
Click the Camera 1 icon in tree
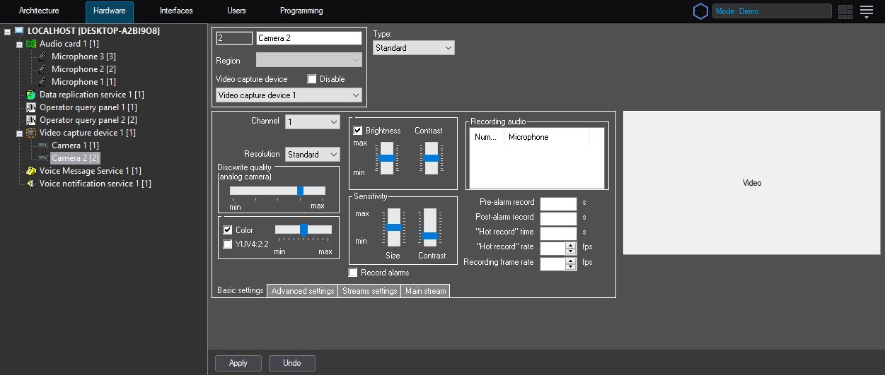click(x=43, y=145)
